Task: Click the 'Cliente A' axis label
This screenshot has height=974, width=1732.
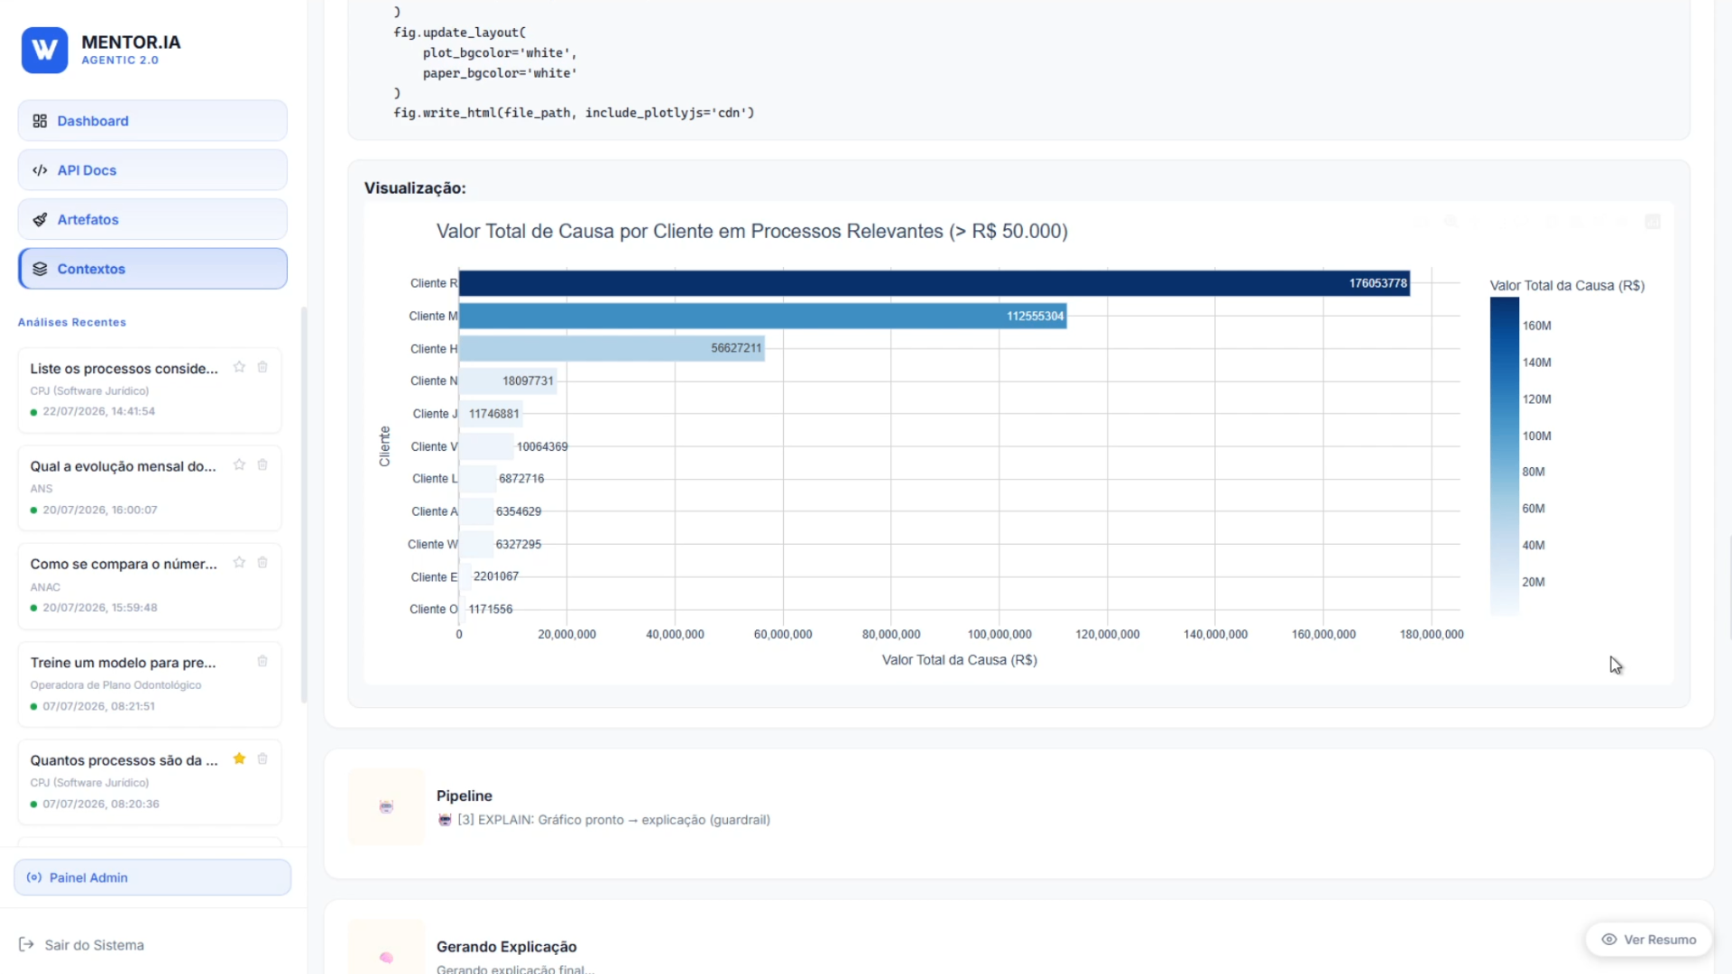Action: (x=435, y=511)
